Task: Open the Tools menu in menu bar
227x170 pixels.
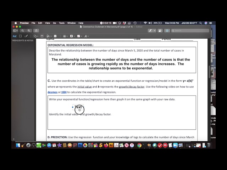Action: tap(62, 23)
